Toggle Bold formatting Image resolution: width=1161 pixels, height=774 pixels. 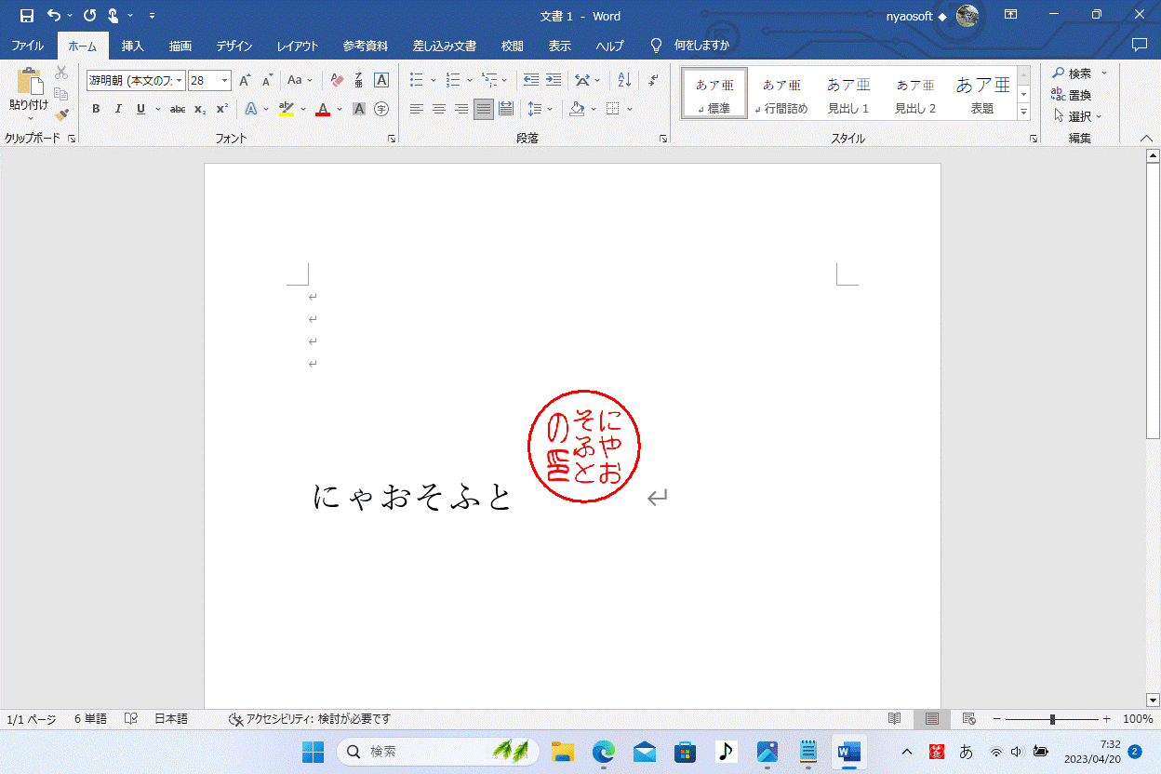[96, 109]
